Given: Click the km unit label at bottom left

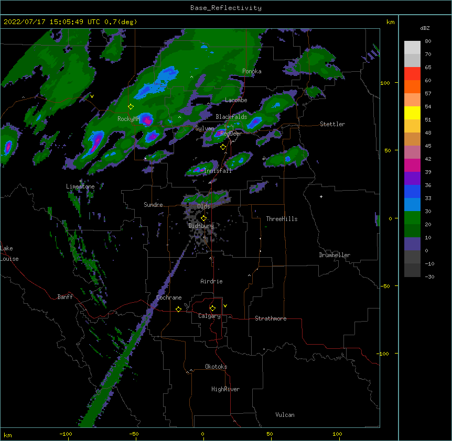Looking at the screenshot, I should pos(8,435).
